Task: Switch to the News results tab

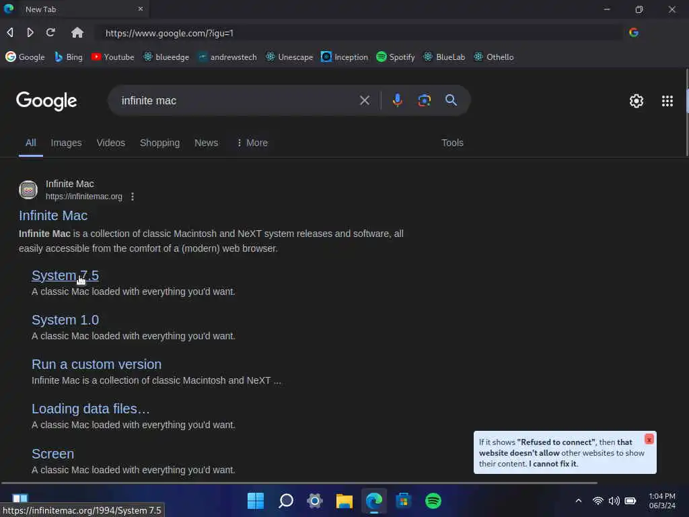Action: (206, 143)
